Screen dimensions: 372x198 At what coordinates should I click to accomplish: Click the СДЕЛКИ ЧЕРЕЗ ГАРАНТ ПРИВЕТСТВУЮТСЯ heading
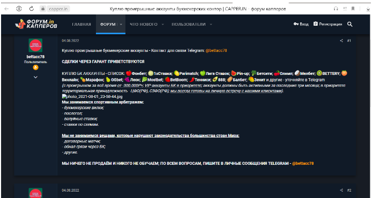[103, 62]
